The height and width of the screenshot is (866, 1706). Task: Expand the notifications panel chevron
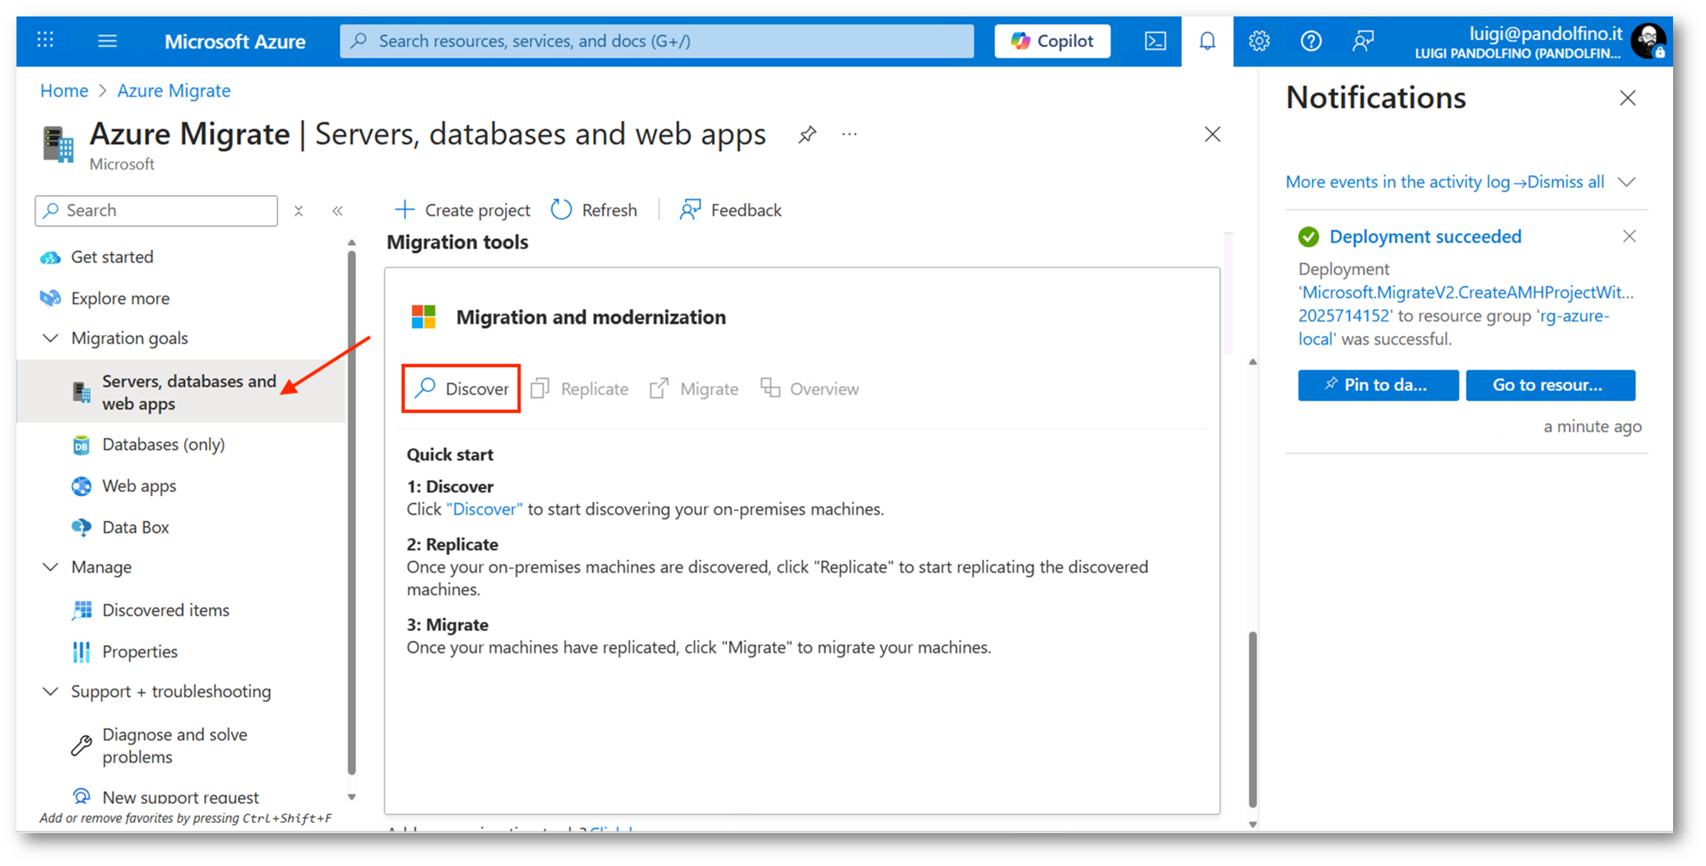(x=1627, y=182)
